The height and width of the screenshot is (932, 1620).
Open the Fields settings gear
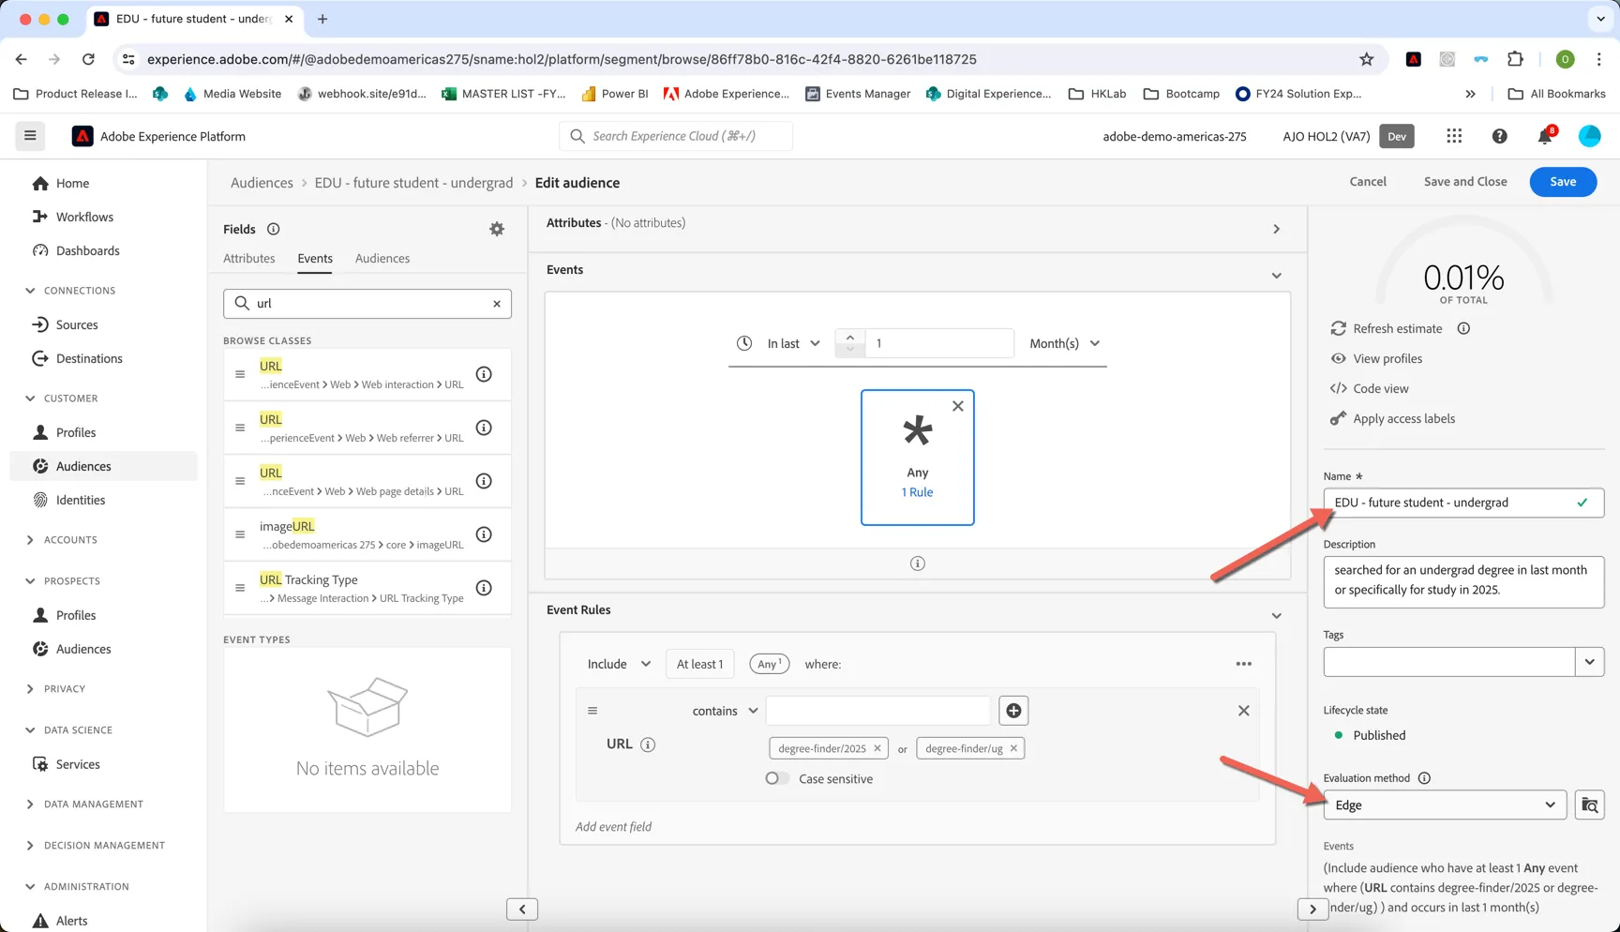(x=497, y=229)
